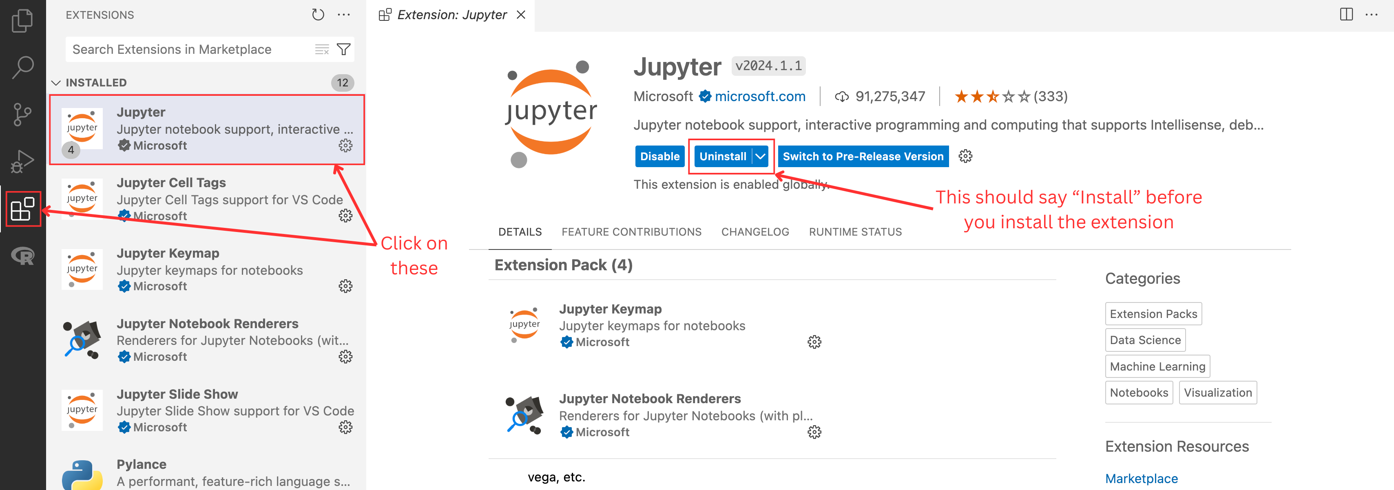Viewport: 1394px width, 490px height.
Task: Open Jupyter Keymap in Extension Pack list
Action: [664, 326]
